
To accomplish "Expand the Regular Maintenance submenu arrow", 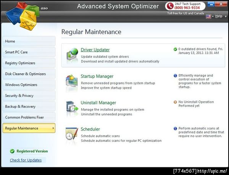I will (x=53, y=128).
